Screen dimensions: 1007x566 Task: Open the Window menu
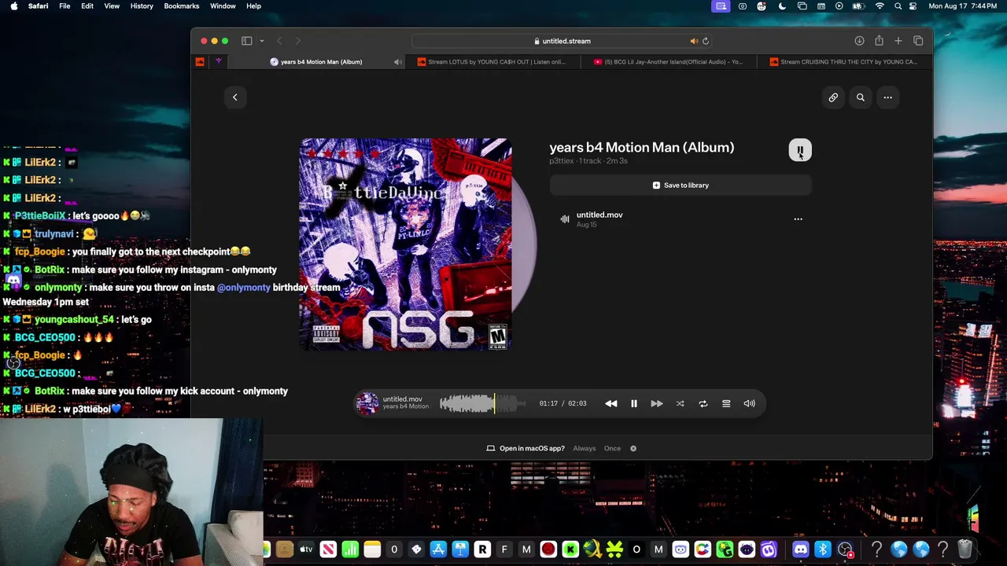click(223, 6)
